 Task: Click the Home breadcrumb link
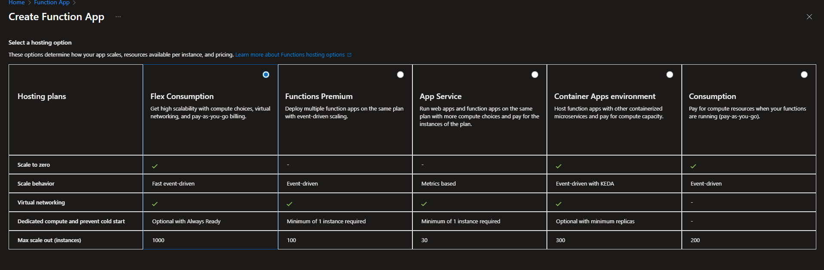coord(17,3)
